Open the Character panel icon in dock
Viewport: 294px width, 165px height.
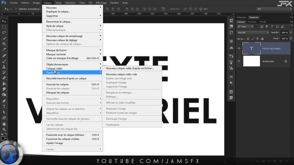[231, 77]
